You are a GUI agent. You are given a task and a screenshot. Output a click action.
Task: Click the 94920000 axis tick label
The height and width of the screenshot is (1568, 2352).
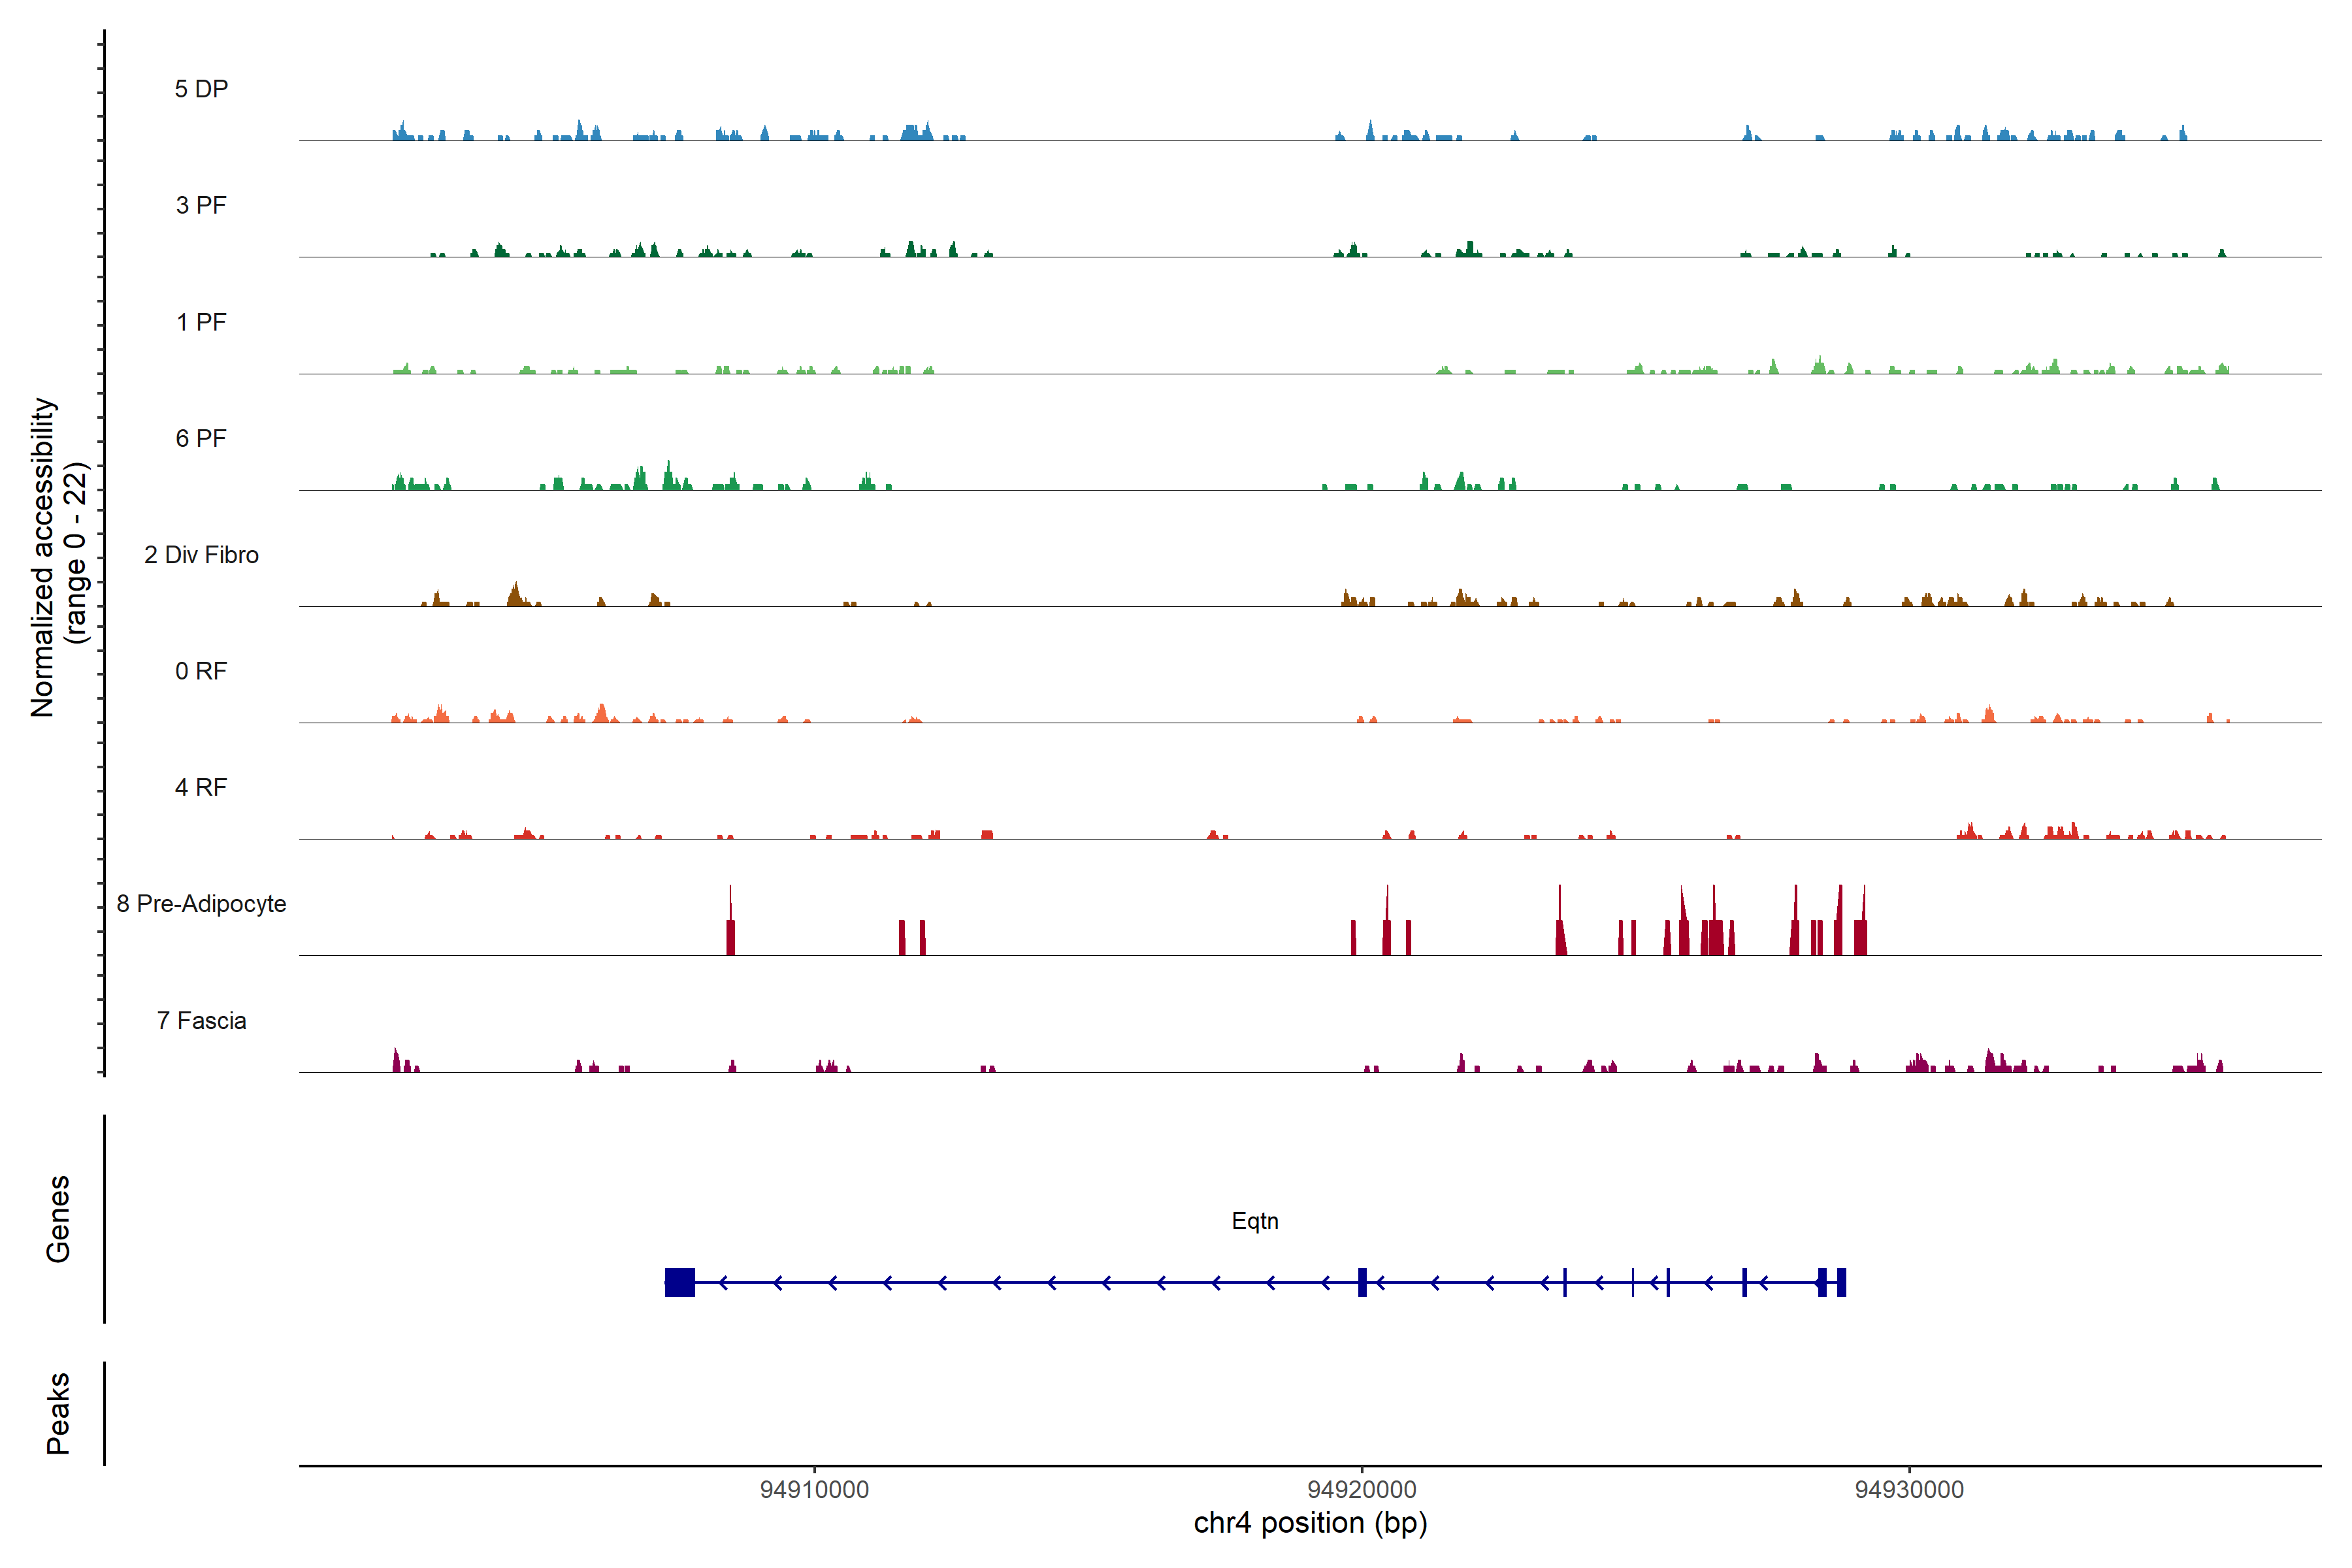coord(1361,1489)
